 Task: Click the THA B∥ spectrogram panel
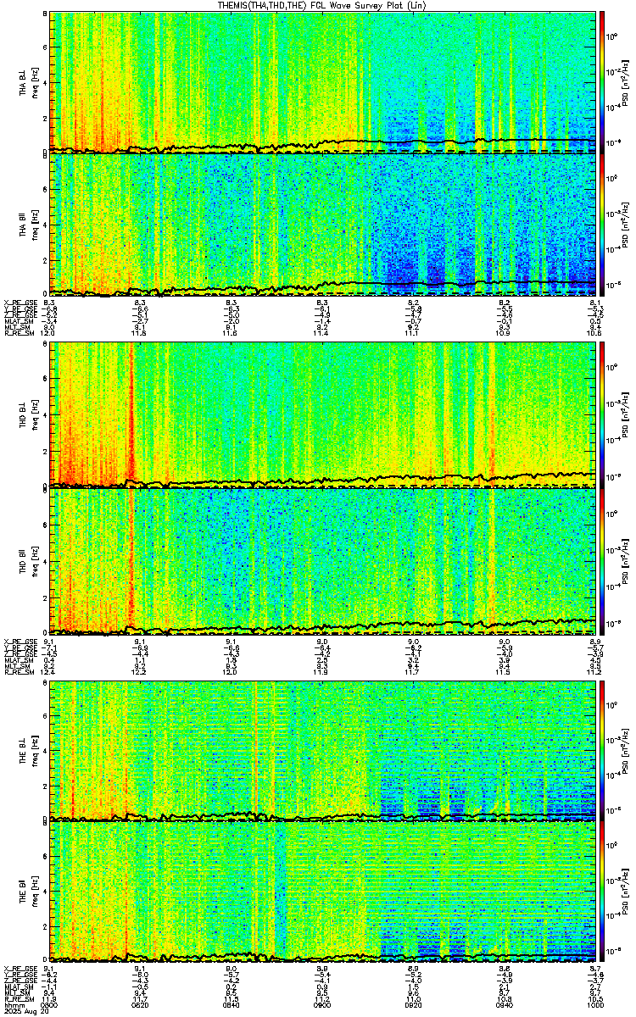pos(323,225)
